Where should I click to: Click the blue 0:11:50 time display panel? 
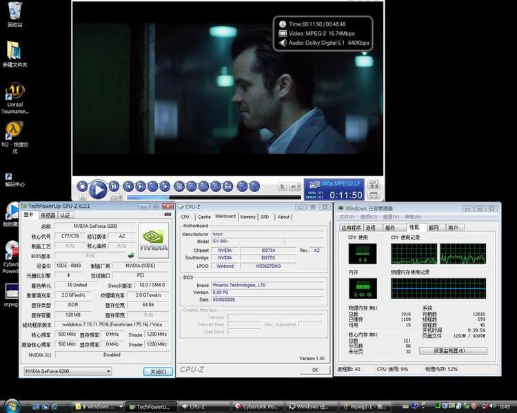[334, 190]
